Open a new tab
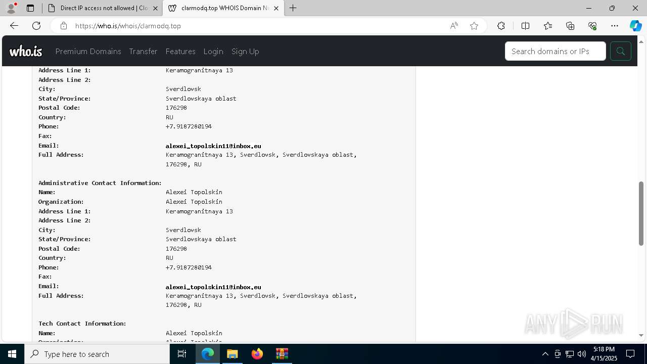The height and width of the screenshot is (364, 647). [293, 8]
